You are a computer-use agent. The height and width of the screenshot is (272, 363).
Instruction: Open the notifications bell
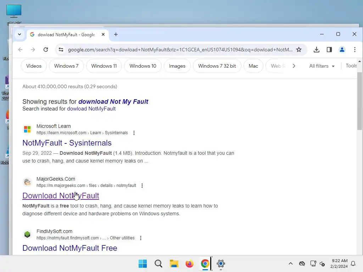(353, 263)
